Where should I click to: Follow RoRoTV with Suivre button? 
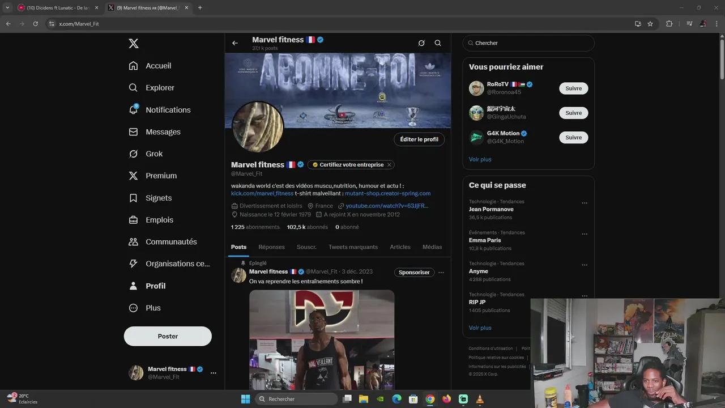coord(574,88)
